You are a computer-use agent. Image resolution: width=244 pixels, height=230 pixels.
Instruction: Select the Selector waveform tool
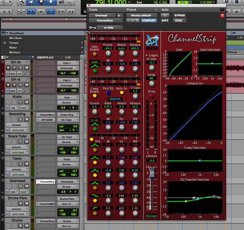coord(41,2)
